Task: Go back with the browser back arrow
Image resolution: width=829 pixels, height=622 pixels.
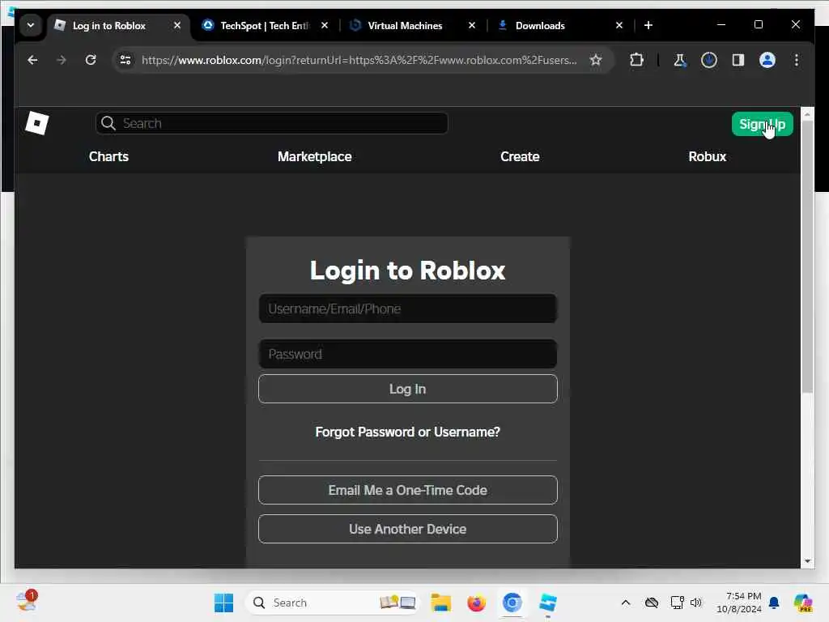Action: click(x=32, y=60)
